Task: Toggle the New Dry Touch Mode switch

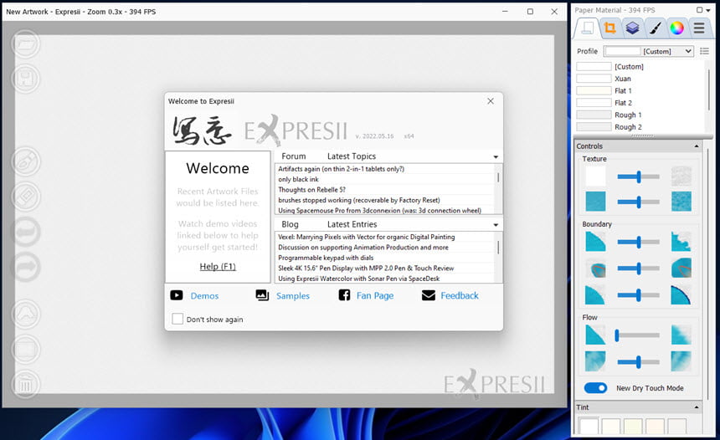Action: point(595,388)
